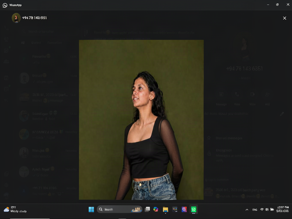Viewport: 292px width, 219px height.
Task: Click the WhatsApp icon on the taskbar
Action: click(x=194, y=210)
